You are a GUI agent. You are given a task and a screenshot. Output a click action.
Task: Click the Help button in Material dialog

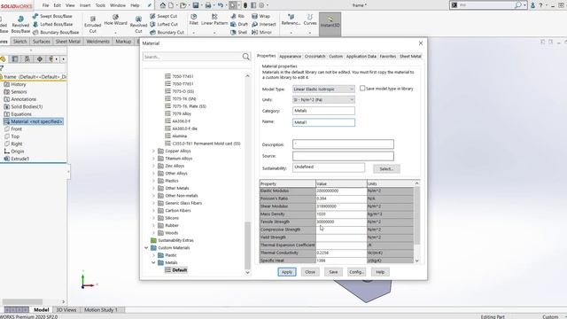pos(380,272)
